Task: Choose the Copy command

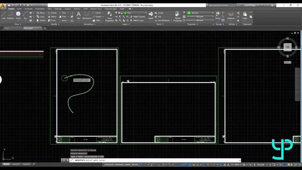Action: point(41,17)
